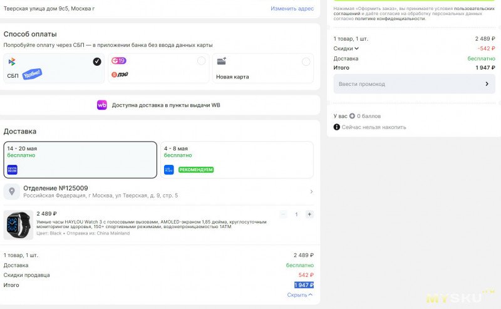Click the Почта России delivery logo

pos(12,169)
